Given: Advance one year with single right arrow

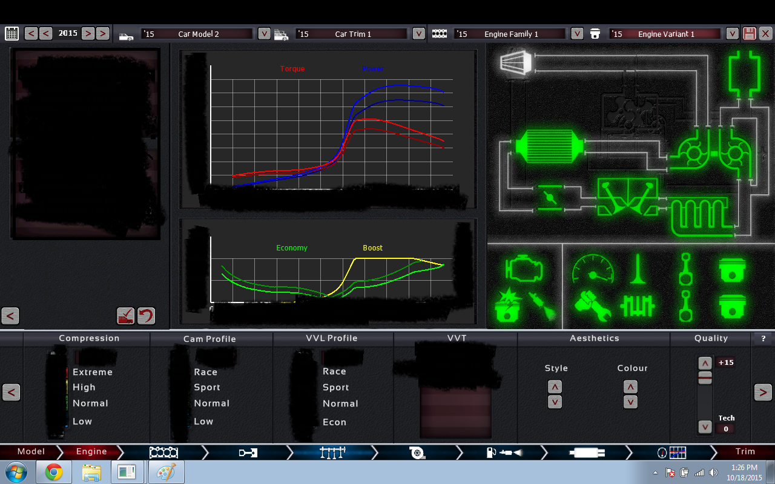Looking at the screenshot, I should [x=87, y=33].
